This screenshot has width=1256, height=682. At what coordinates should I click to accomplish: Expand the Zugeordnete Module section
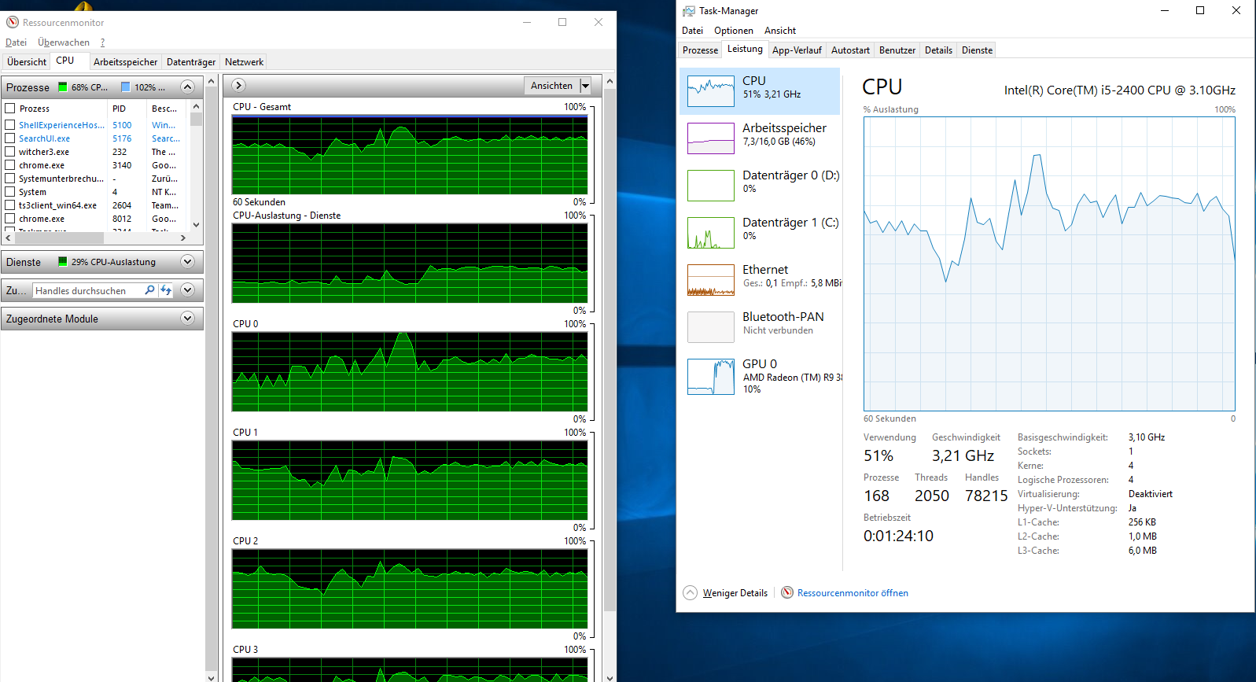tap(187, 319)
